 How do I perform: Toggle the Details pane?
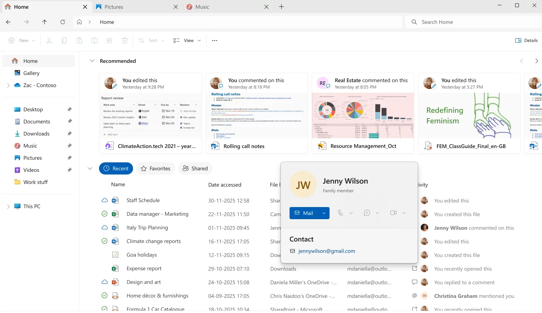pos(526,40)
